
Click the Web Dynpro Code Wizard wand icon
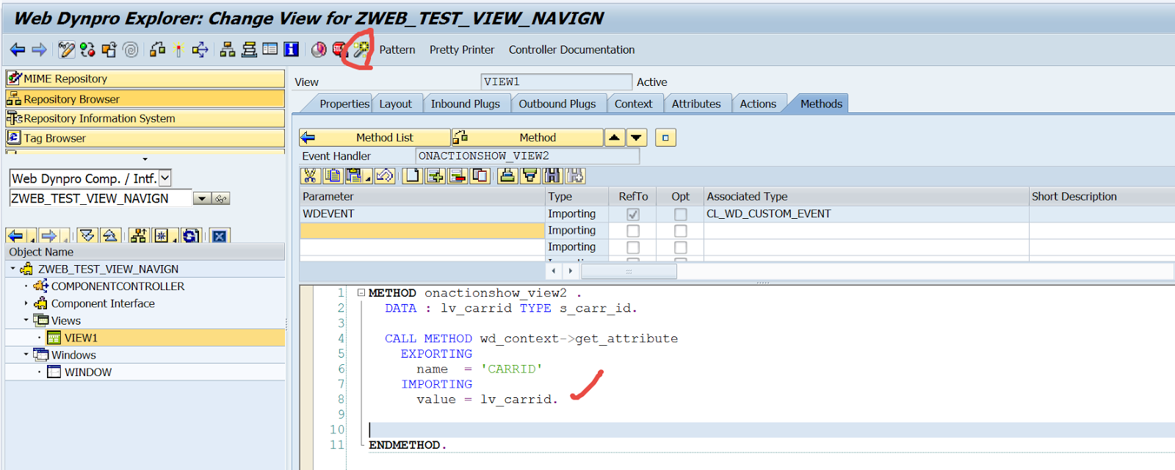coord(361,49)
